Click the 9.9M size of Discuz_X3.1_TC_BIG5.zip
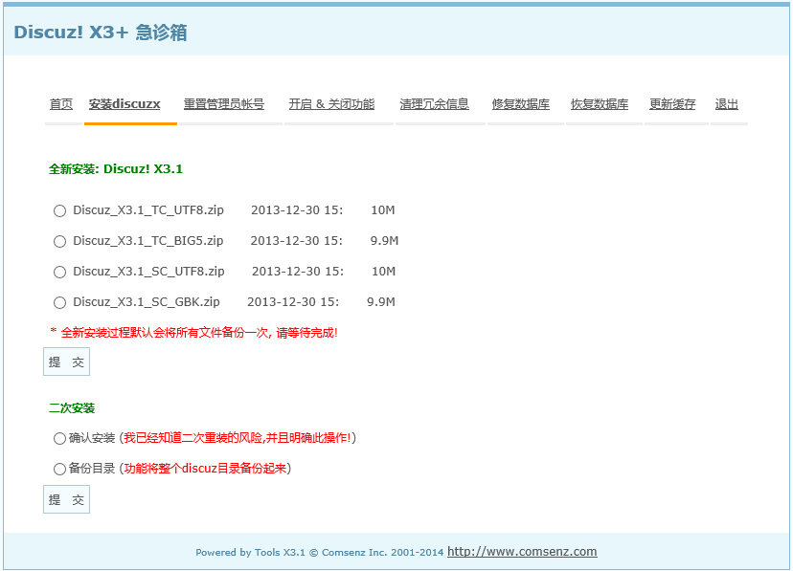 pyautogui.click(x=384, y=241)
